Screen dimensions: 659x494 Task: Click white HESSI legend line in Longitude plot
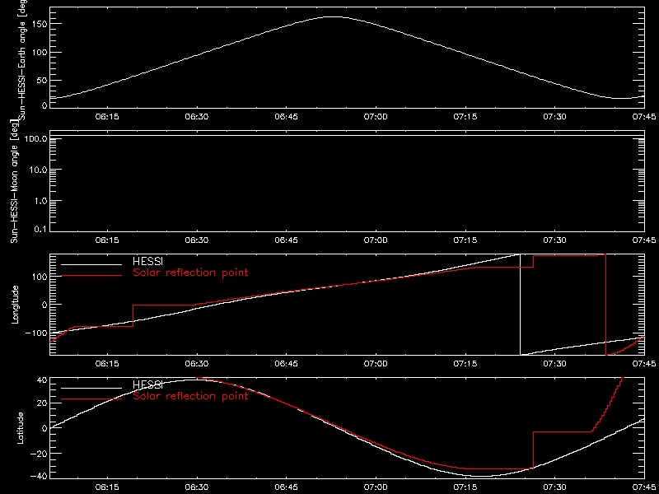coord(91,264)
